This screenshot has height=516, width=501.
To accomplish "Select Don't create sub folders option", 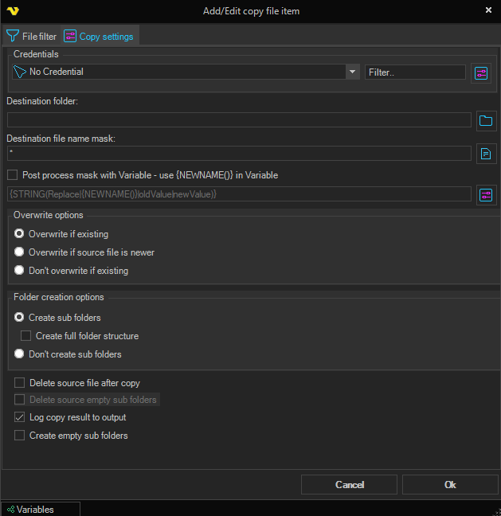I will [19, 354].
